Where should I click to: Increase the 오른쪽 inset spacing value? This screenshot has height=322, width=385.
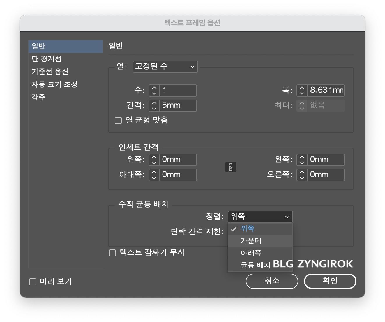(301, 172)
